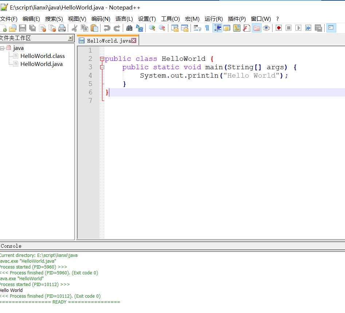
Task: Open the user-defined language dialog icon
Action: (x=227, y=28)
